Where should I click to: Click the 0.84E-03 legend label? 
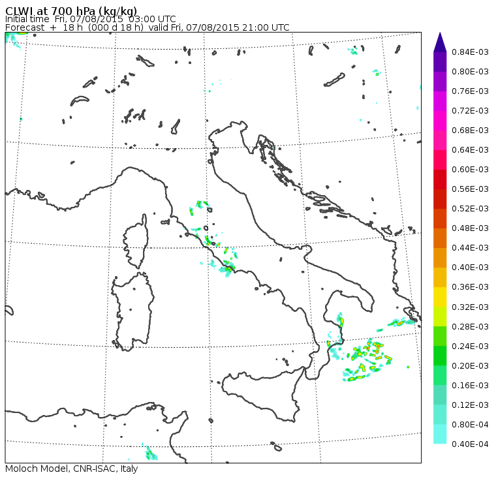[470, 52]
